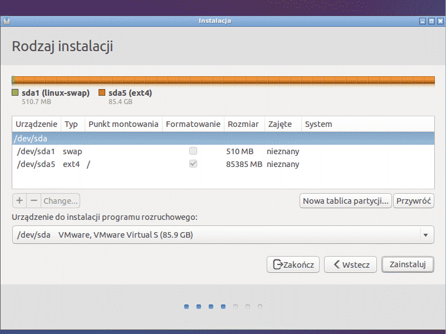Click the orange sda5 partition bar

(223, 81)
